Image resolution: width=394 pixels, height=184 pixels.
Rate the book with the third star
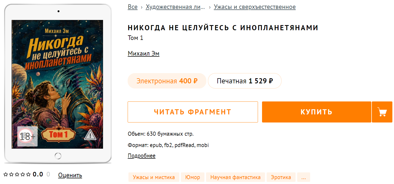coord(17,175)
